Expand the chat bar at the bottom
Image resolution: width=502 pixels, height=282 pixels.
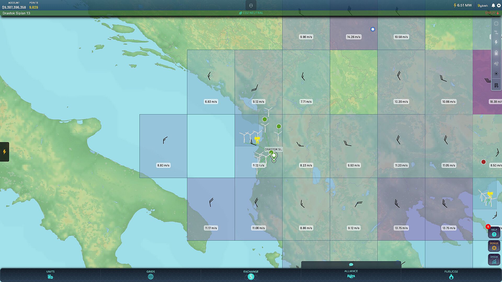click(x=351, y=265)
